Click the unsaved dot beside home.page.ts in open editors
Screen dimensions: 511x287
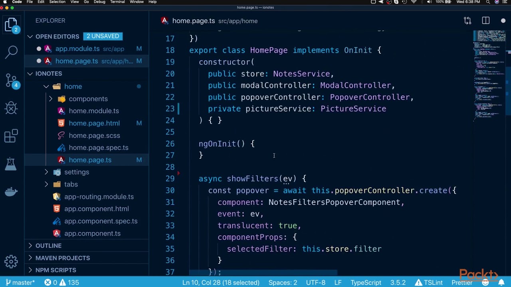[x=39, y=61]
